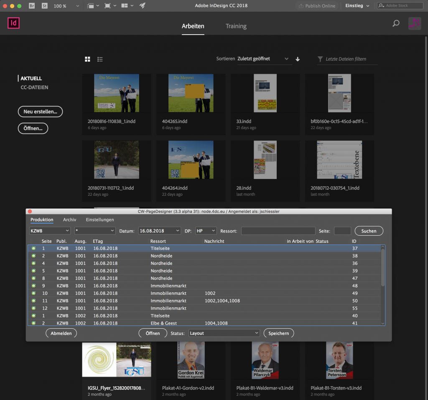Screen dimensions: 428x400
Task: Switch to the Training tab
Action: coord(236,26)
